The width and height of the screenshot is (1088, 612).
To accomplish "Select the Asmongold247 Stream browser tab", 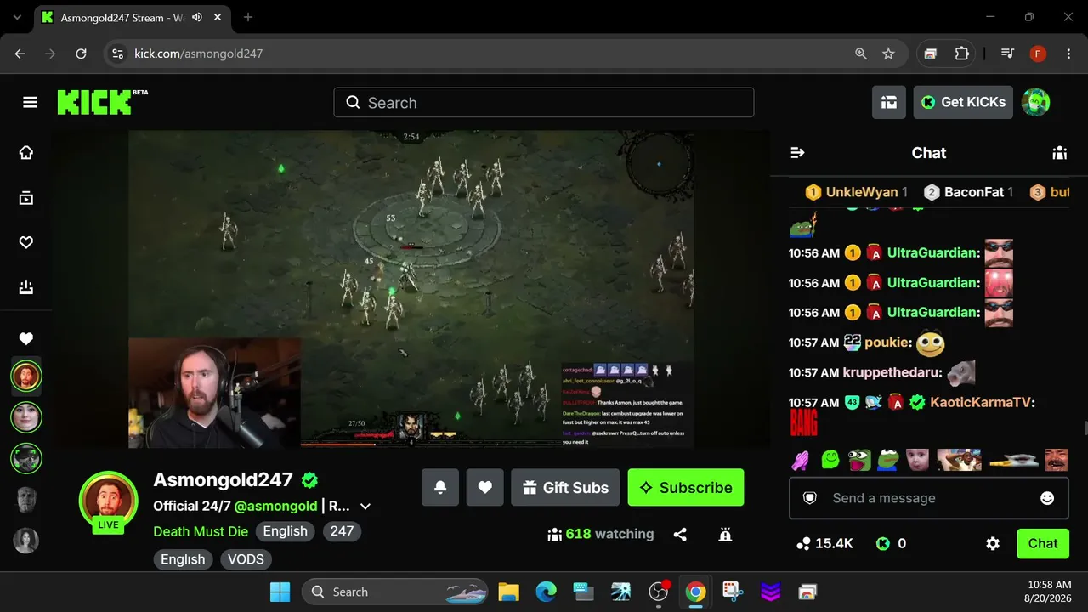I will [130, 17].
